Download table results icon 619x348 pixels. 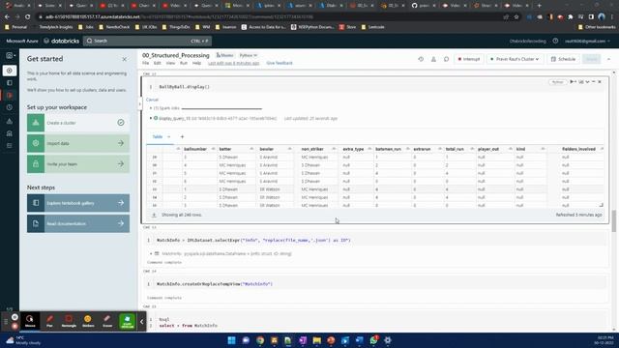coord(154,215)
